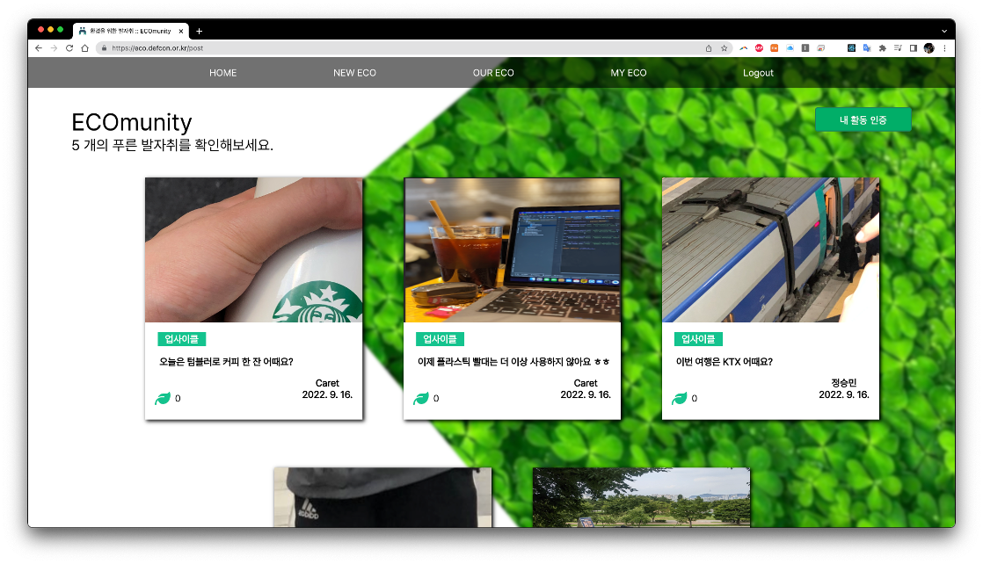This screenshot has height=564, width=983.
Task: Reload the ECOmunity page
Action: (69, 48)
